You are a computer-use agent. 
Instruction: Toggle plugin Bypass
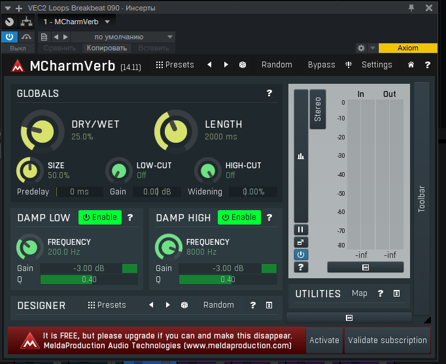click(x=321, y=65)
